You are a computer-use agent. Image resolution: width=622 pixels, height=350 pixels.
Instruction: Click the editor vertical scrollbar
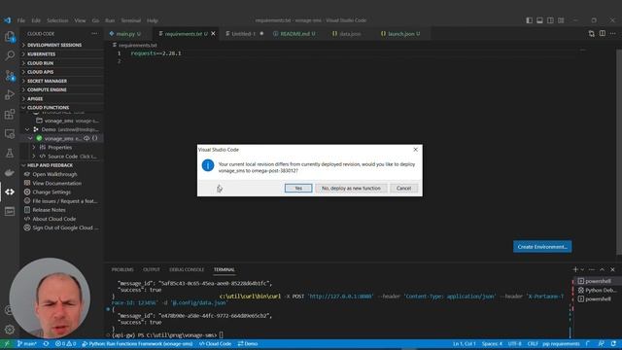619,151
